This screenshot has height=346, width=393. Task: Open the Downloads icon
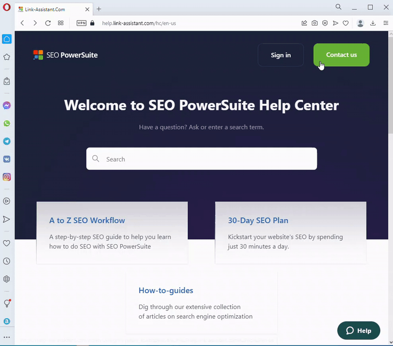[373, 23]
